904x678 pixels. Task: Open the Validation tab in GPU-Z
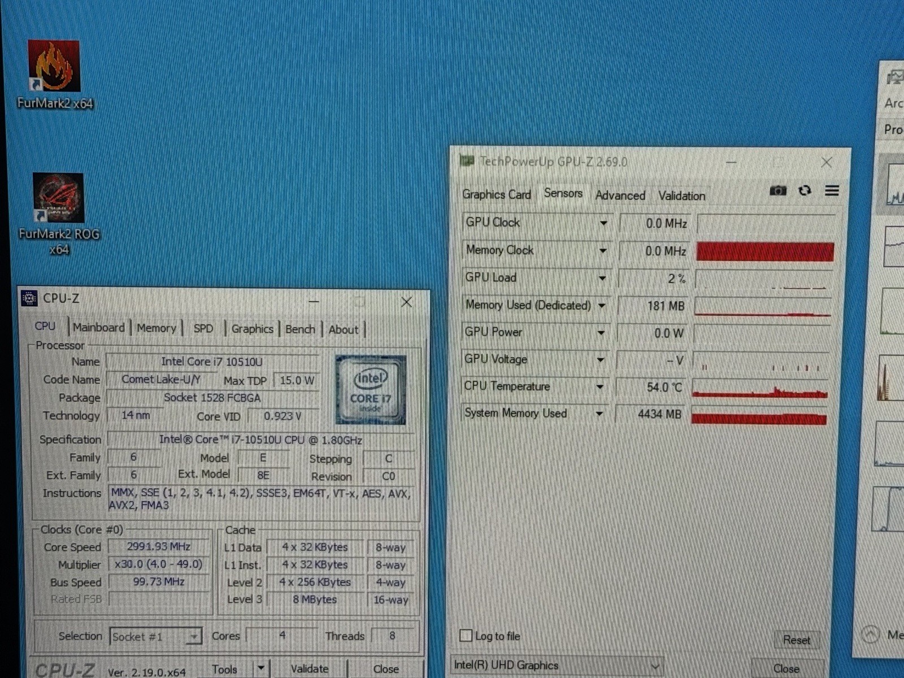point(681,196)
